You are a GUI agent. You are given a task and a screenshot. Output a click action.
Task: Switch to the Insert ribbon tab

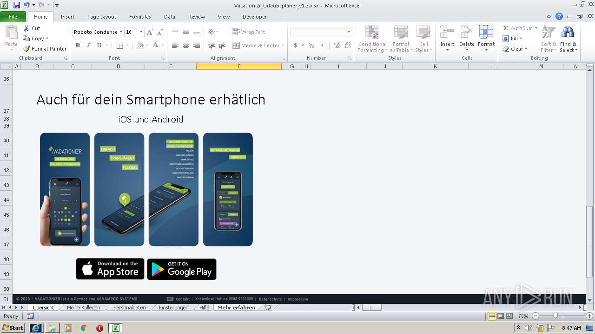(x=67, y=17)
